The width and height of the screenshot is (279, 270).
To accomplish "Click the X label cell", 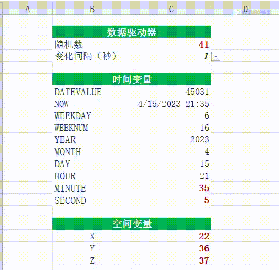I will pyautogui.click(x=92, y=236).
